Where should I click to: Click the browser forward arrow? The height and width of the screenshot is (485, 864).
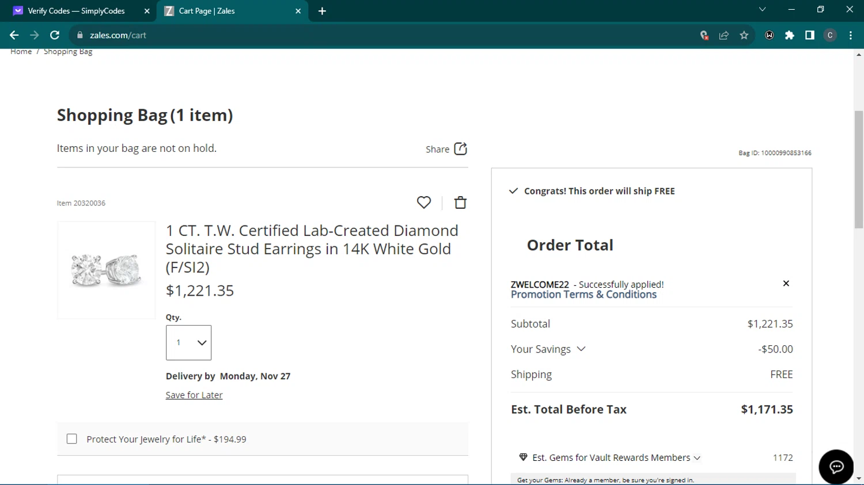click(35, 35)
